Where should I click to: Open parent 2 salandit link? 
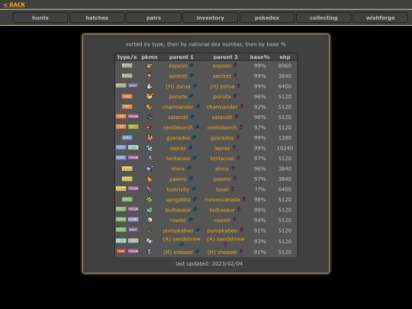click(222, 117)
